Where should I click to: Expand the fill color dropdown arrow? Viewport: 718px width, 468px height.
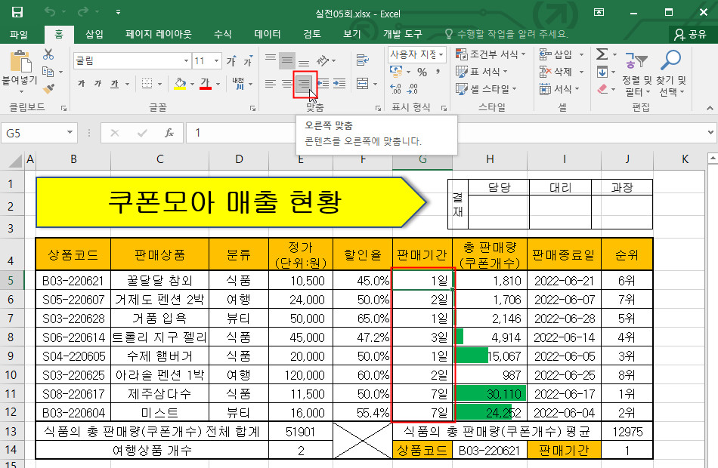192,85
